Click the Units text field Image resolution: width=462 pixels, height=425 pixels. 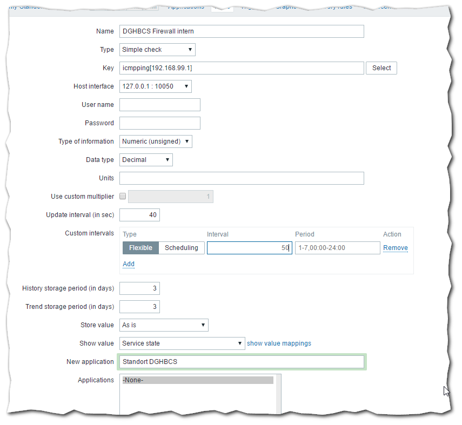point(242,178)
